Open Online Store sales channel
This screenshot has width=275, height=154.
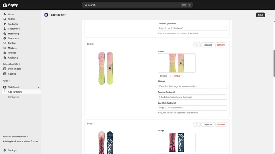[14, 69]
